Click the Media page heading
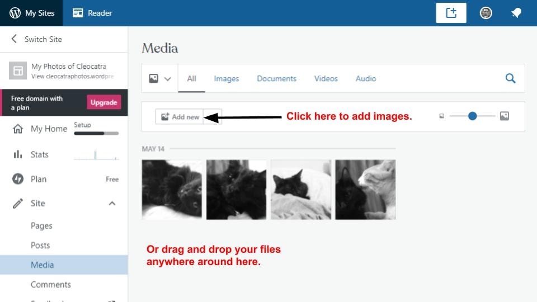This screenshot has width=537, height=302. click(160, 48)
